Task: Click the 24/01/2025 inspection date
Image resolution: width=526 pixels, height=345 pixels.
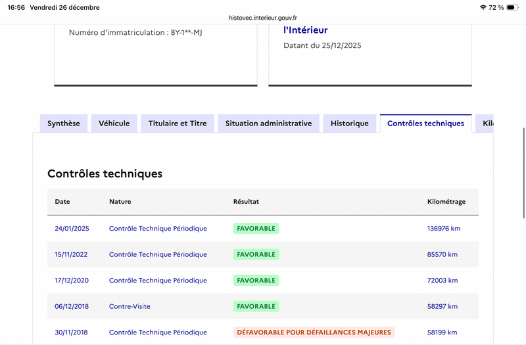Action: pos(72,229)
